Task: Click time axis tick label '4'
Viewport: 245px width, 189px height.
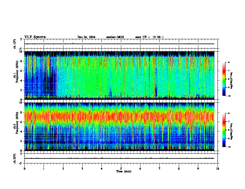Action: [102, 169]
